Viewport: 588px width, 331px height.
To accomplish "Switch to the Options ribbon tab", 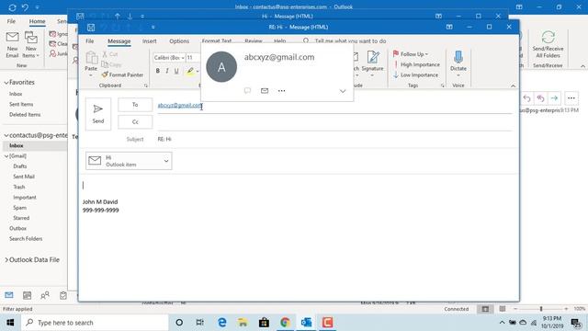I will (179, 40).
